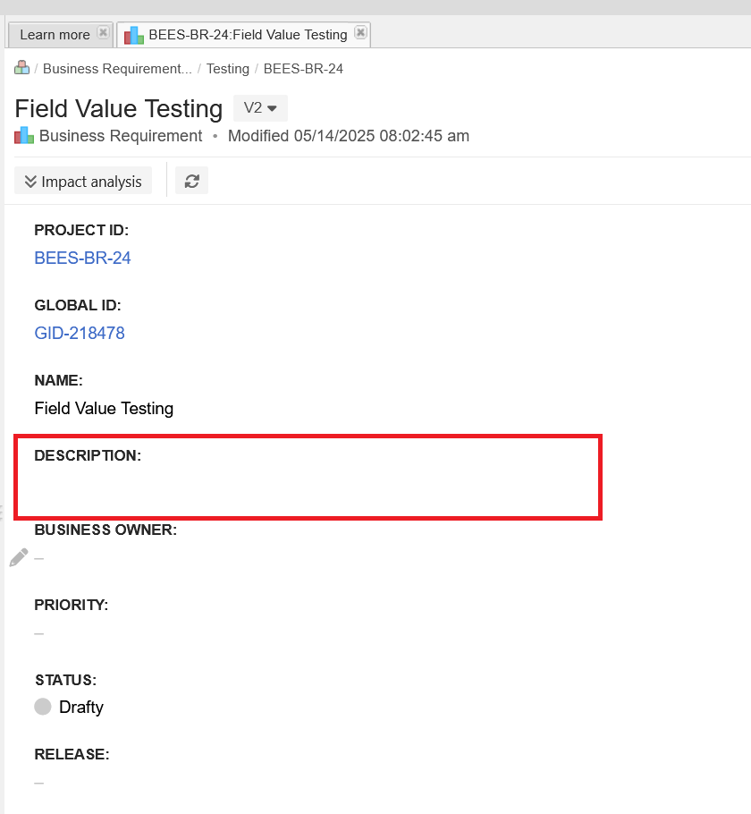This screenshot has height=814, width=751.
Task: Click the Priority empty value dash
Action: [39, 633]
